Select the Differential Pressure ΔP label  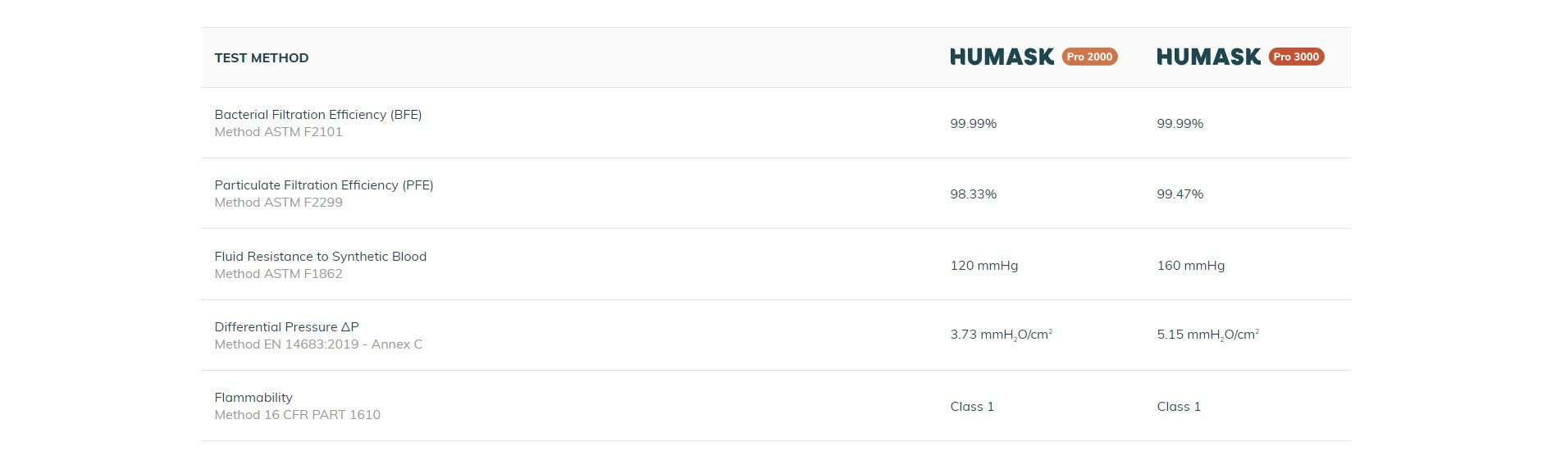click(x=286, y=326)
